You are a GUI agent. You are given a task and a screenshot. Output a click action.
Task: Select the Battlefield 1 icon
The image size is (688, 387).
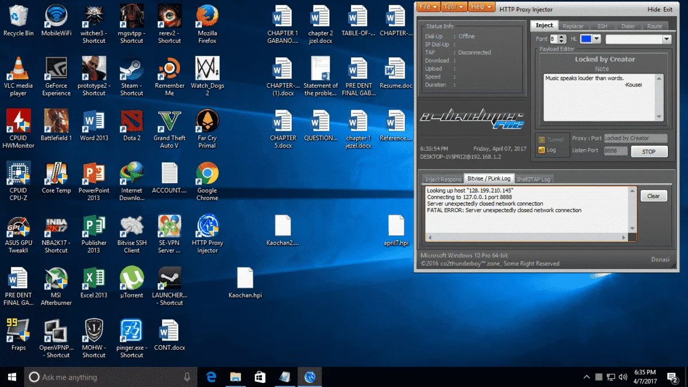click(56, 126)
